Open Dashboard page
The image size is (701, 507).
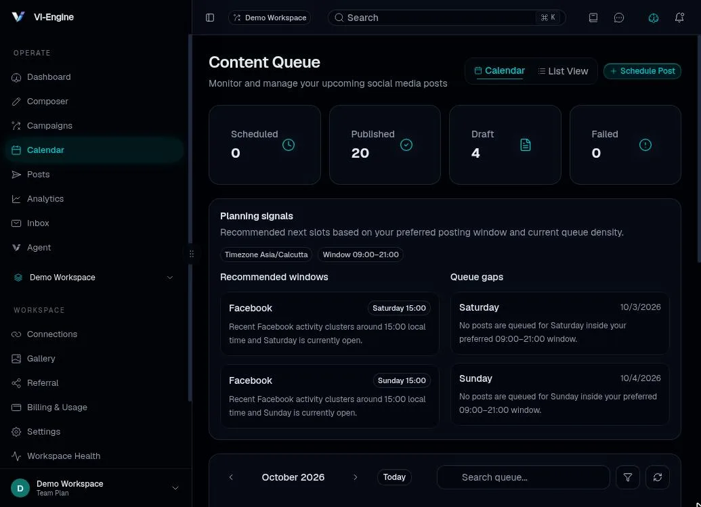tap(94, 77)
